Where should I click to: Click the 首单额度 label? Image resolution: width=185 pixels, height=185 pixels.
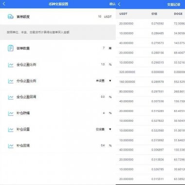click(23, 17)
